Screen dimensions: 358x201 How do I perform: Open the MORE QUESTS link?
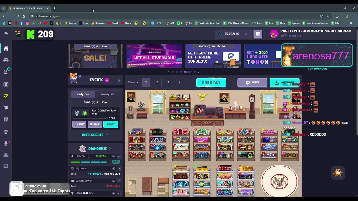[x=95, y=135]
